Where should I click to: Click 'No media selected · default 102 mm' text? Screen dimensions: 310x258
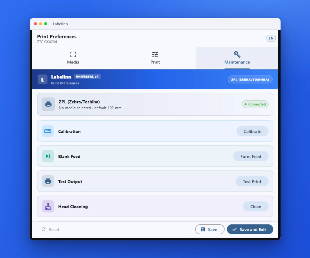pos(90,108)
